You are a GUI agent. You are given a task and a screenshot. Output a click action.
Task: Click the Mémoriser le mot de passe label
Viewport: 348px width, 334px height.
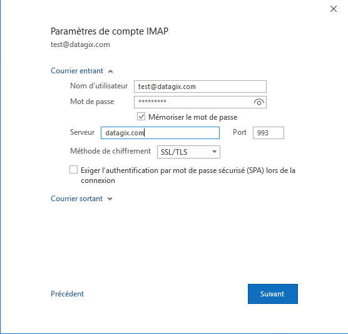[x=193, y=117]
